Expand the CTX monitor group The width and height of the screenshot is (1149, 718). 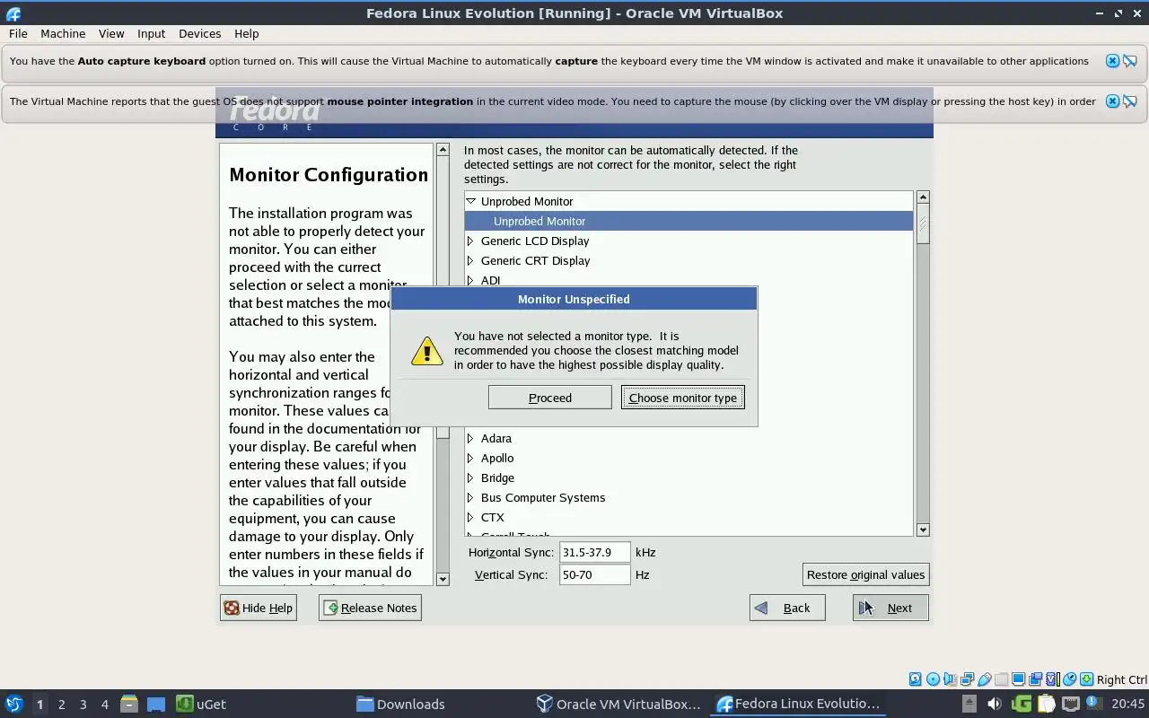coord(470,517)
